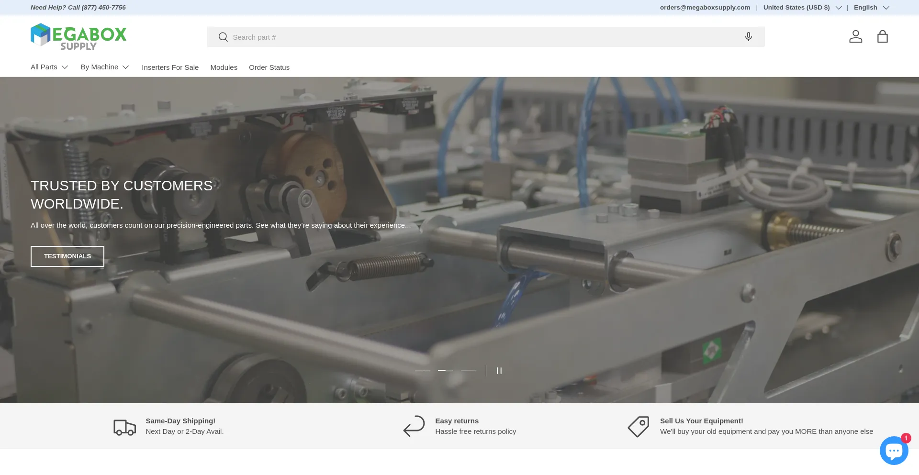Open the shopping bag cart
This screenshot has width=919, height=475.
point(882,37)
